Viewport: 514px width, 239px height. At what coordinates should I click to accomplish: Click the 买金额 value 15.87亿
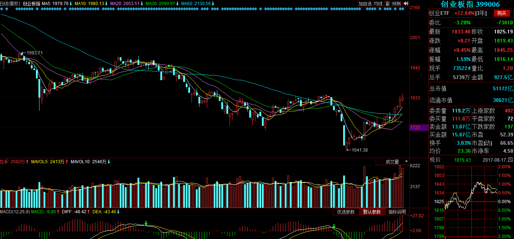pyautogui.click(x=461, y=135)
